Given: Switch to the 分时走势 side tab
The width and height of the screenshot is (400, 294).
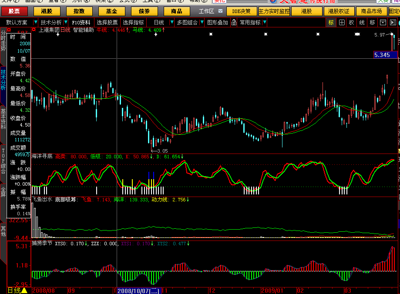Looking at the screenshot, I should coord(3,40).
